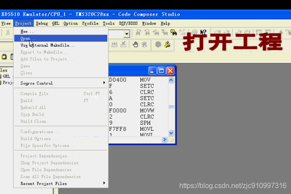Open the Help menu
The width and height of the screenshot is (291, 194).
pos(165,24)
